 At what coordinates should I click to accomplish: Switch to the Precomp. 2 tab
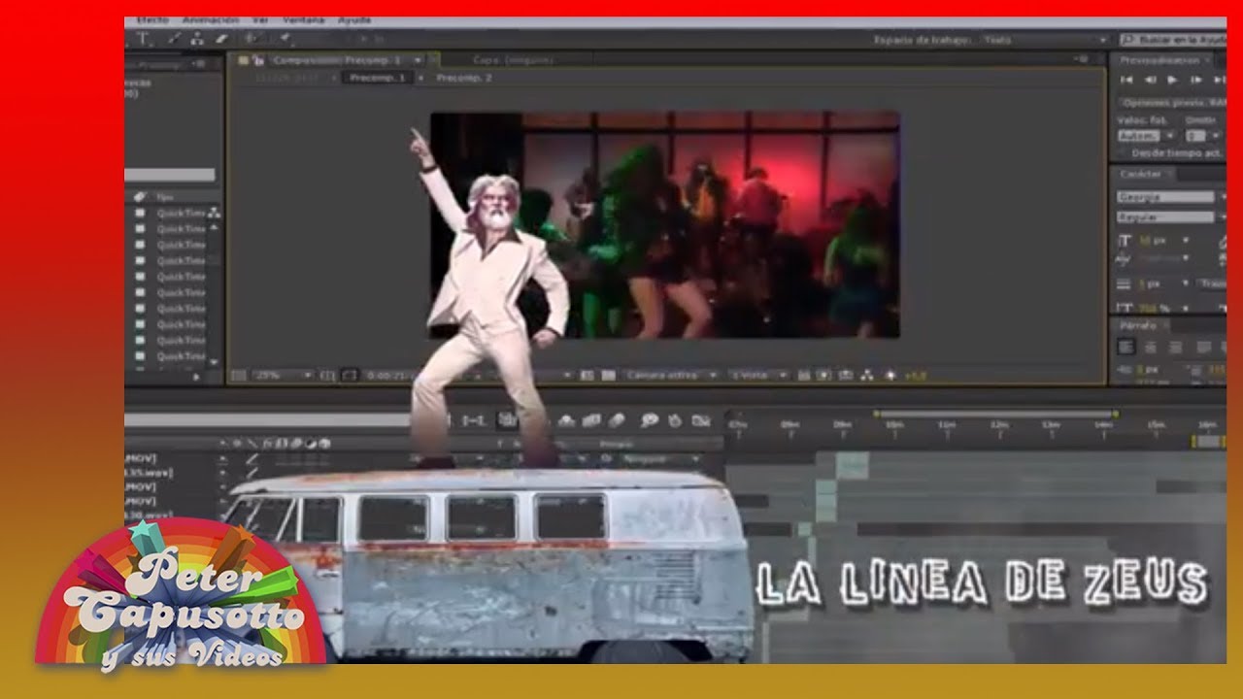click(464, 78)
